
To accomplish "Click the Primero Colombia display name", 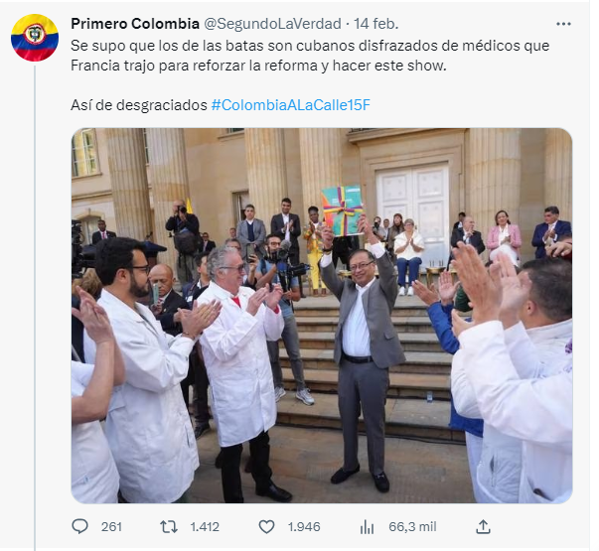I will click(x=135, y=24).
